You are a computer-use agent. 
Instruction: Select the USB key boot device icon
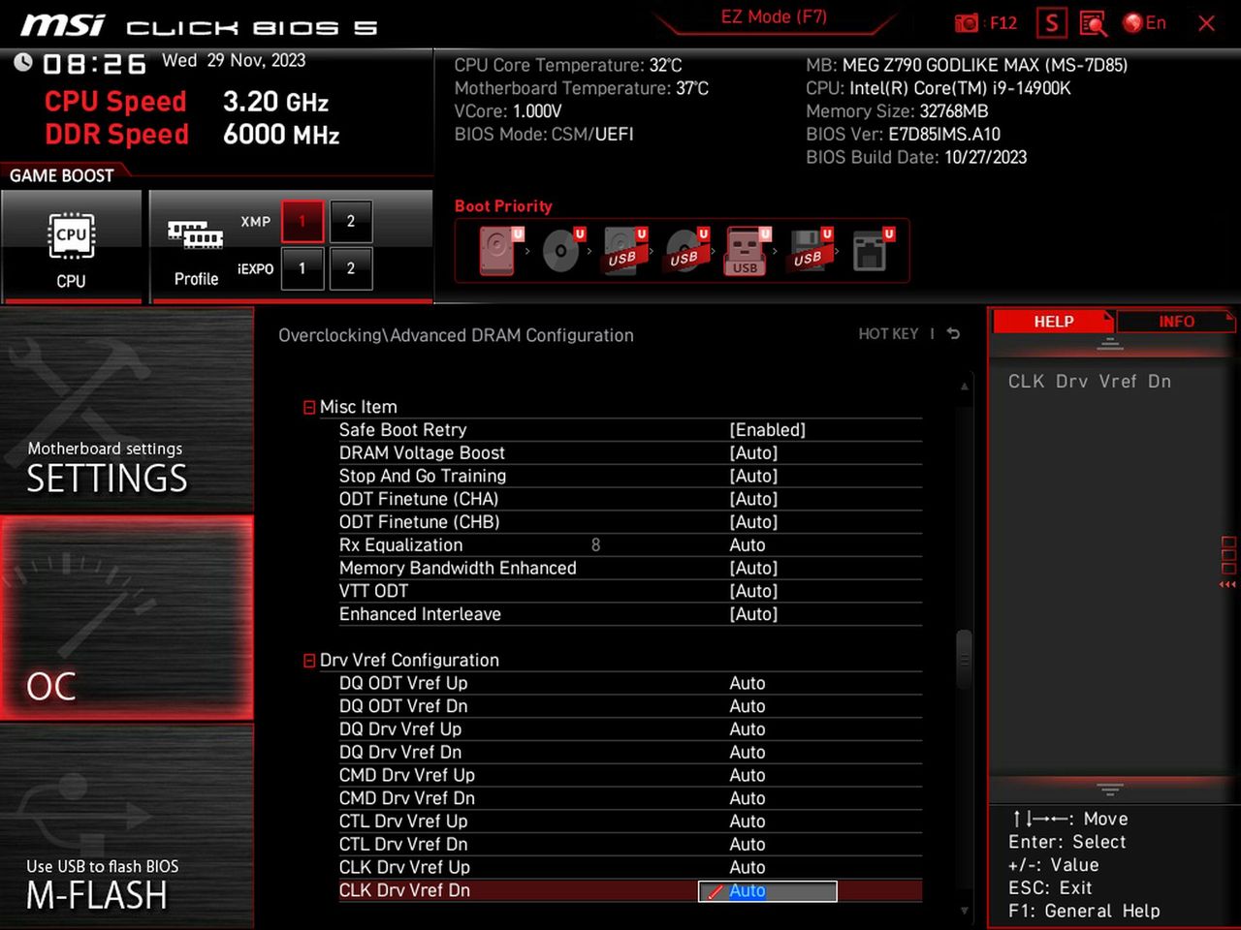pyautogui.click(x=747, y=251)
